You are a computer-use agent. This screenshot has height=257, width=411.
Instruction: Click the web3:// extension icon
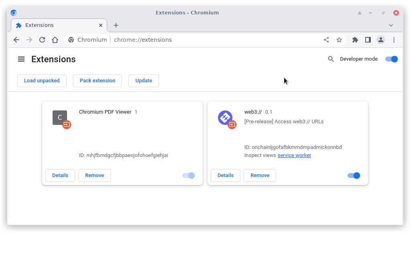pyautogui.click(x=225, y=118)
